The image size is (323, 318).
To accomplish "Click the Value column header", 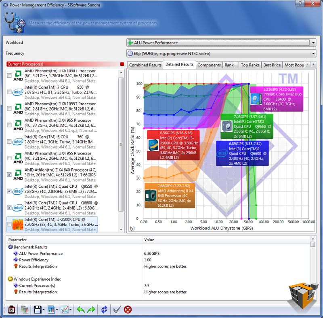I will (226, 240).
